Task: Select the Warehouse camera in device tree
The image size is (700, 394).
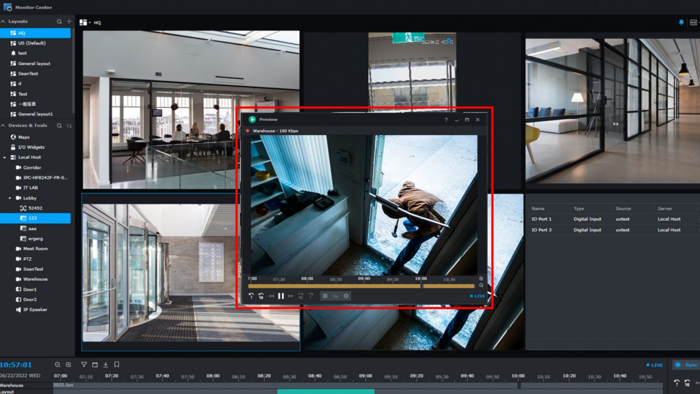Action: click(x=35, y=279)
